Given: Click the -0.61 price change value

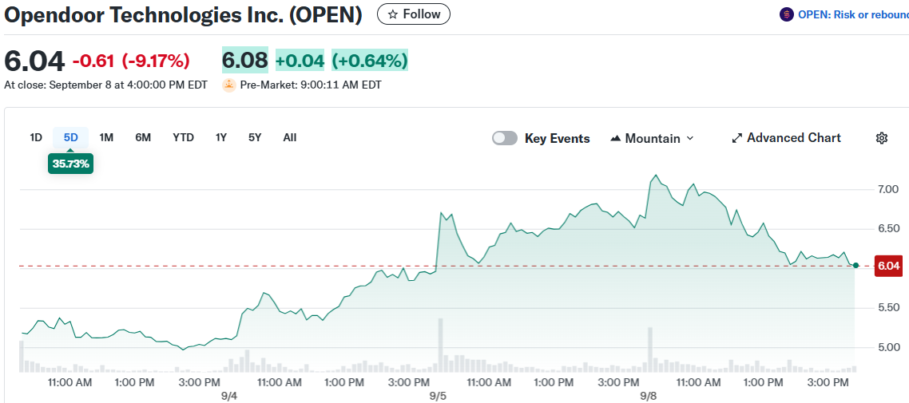Looking at the screenshot, I should [x=93, y=60].
